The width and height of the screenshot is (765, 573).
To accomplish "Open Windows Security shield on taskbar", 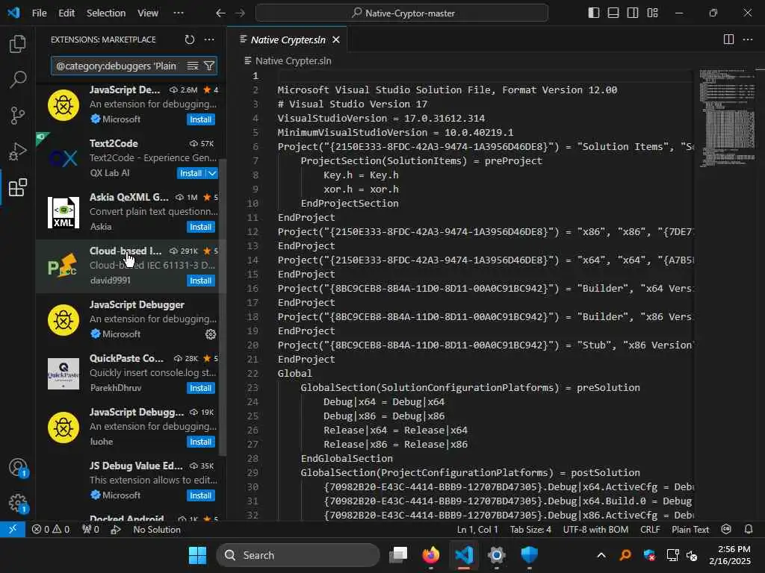I will [530, 555].
